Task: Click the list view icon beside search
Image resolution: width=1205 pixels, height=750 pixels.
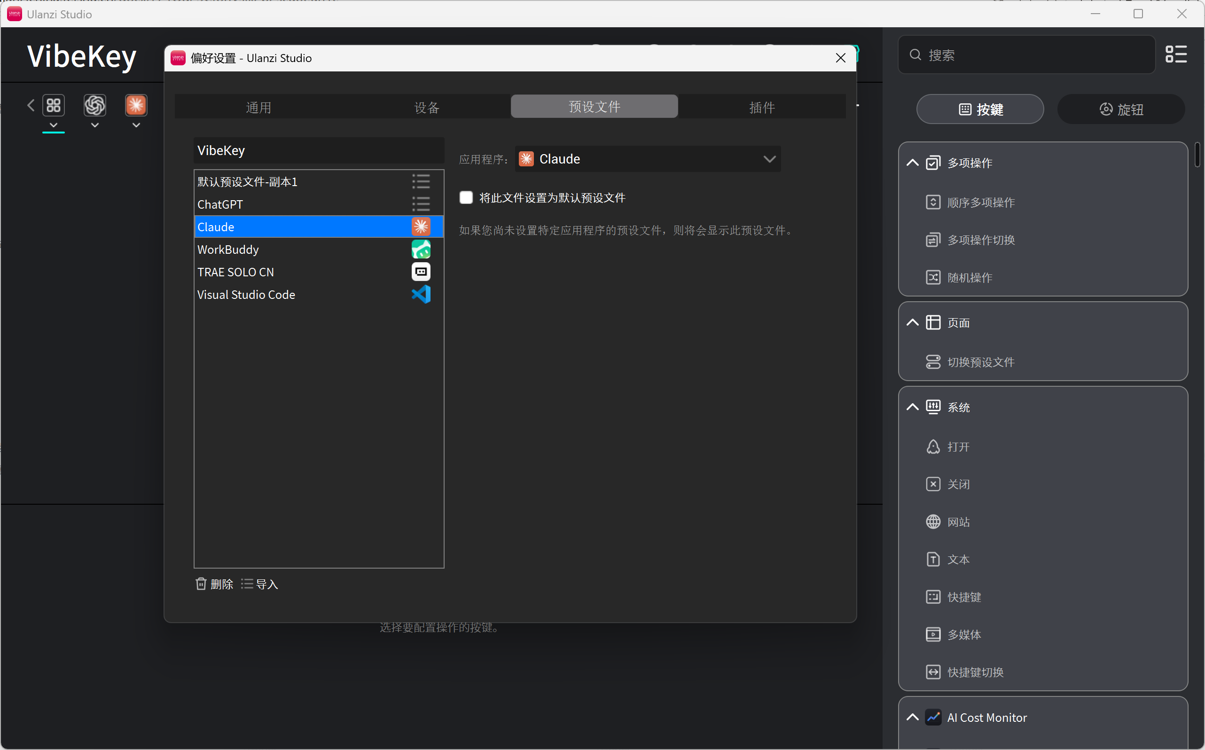Action: (x=1176, y=55)
